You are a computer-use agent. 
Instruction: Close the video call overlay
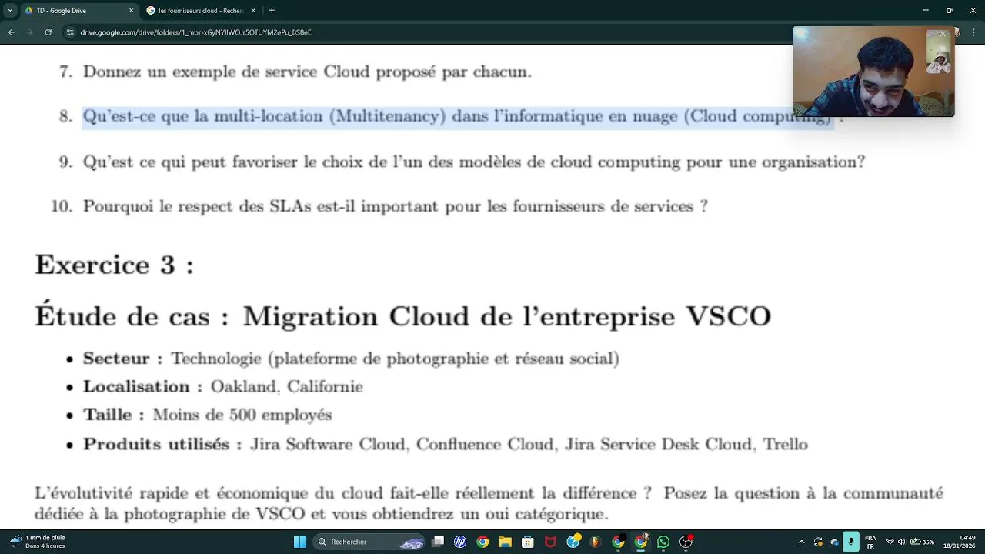tap(942, 34)
